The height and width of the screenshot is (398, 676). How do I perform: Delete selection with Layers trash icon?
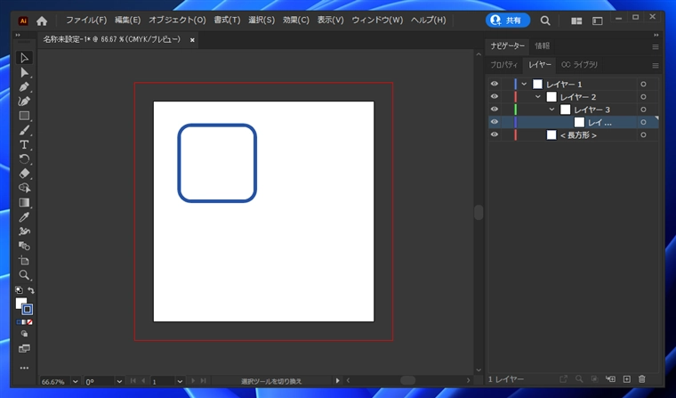(642, 379)
